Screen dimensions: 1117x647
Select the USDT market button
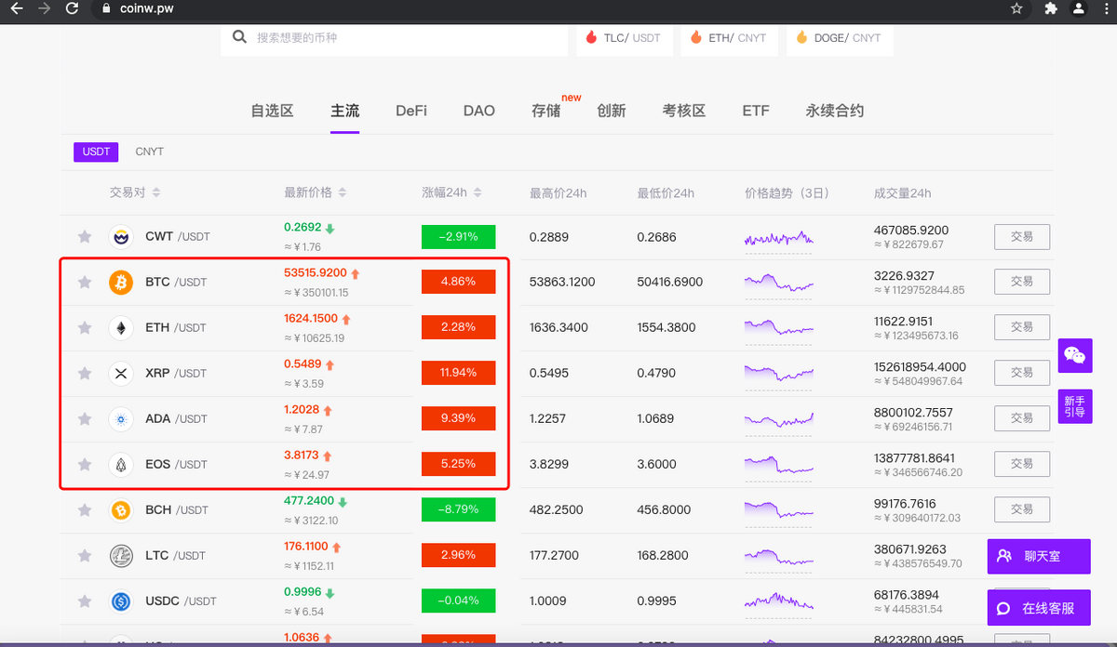pos(96,152)
